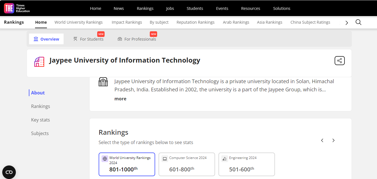Image resolution: width=377 pixels, height=179 pixels.
Task: Expand description by clicking more
Action: pyautogui.click(x=120, y=99)
